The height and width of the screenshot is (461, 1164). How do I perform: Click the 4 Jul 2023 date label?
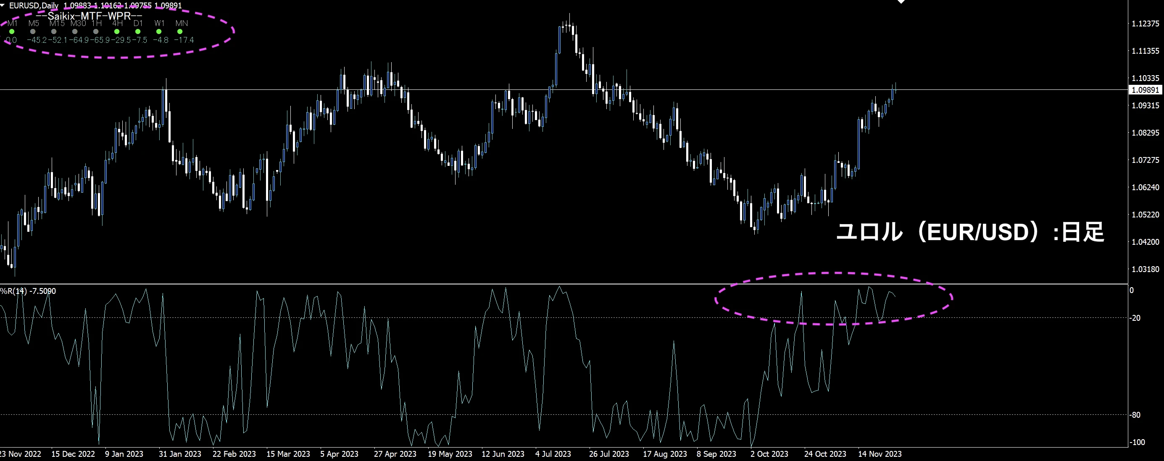[553, 454]
